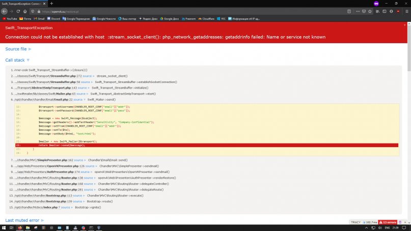The image size is (411, 231).
Task: Click the highlighted line 22 return statement
Action: point(207,145)
